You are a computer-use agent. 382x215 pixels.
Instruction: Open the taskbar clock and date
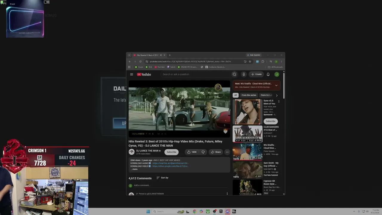375,211
